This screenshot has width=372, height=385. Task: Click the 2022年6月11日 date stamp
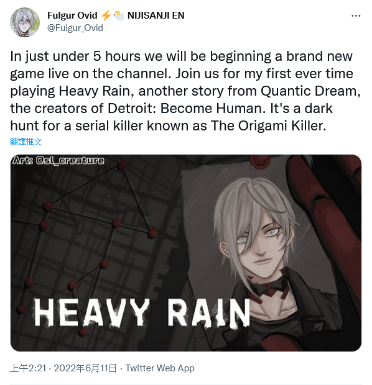click(x=85, y=368)
